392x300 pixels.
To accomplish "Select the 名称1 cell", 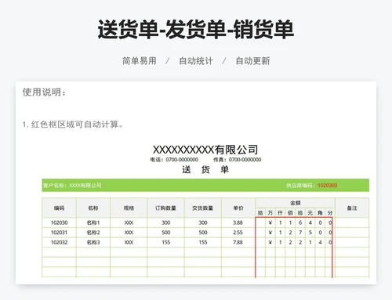I will tap(93, 222).
